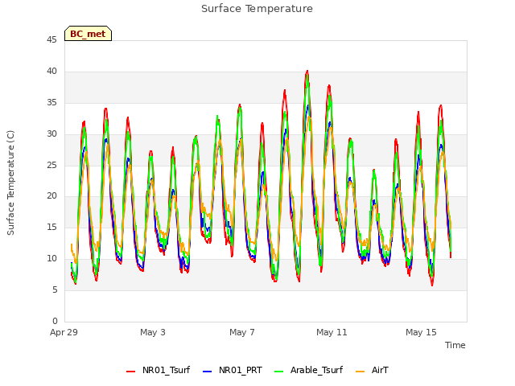The image size is (515, 386).
Task: Click the 25 y-axis tick label
Action: (x=51, y=165)
